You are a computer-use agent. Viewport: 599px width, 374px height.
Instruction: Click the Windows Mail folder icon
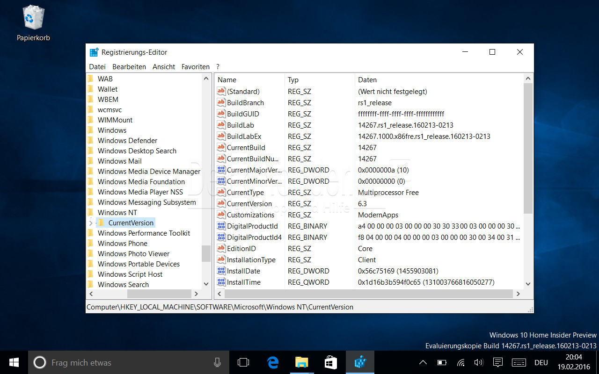pyautogui.click(x=90, y=161)
